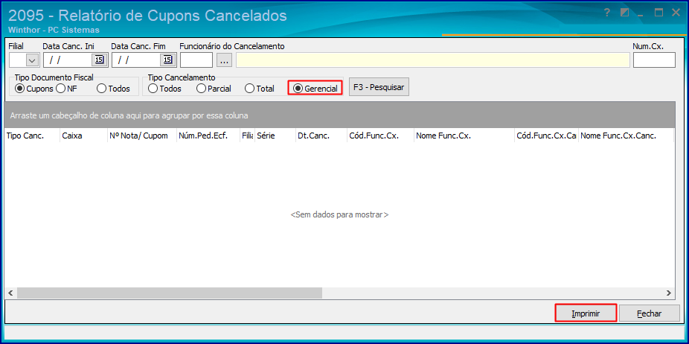The height and width of the screenshot is (344, 689).
Task: Sort by Dt.Canc. column header
Action: click(321, 136)
